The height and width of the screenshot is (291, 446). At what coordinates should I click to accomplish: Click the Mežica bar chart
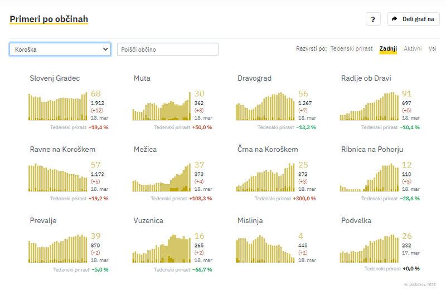(x=161, y=178)
